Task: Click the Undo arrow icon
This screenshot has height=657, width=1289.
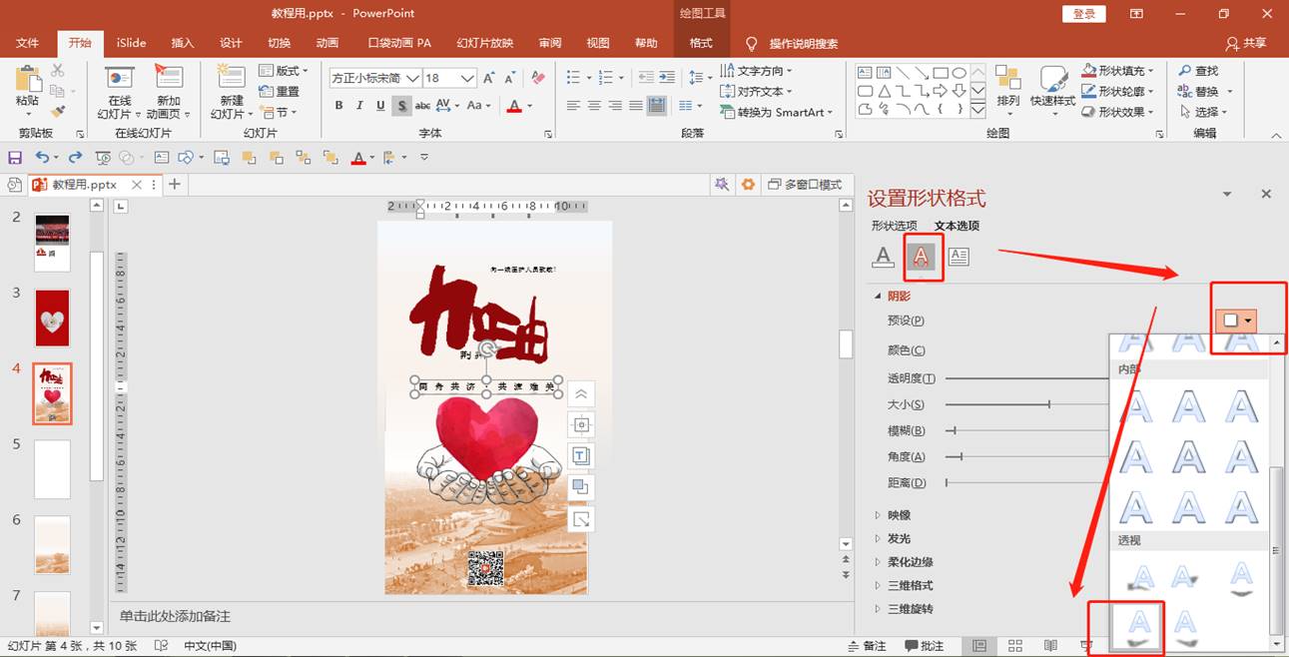Action: [41, 158]
